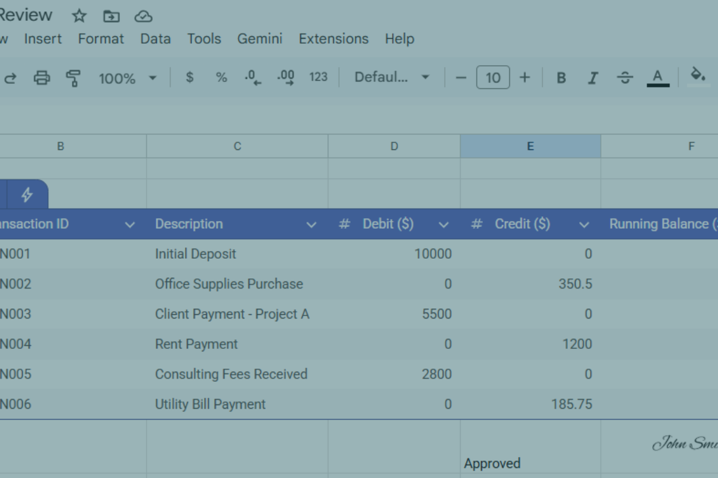Format selection as percent
This screenshot has width=718, height=478.
(221, 78)
